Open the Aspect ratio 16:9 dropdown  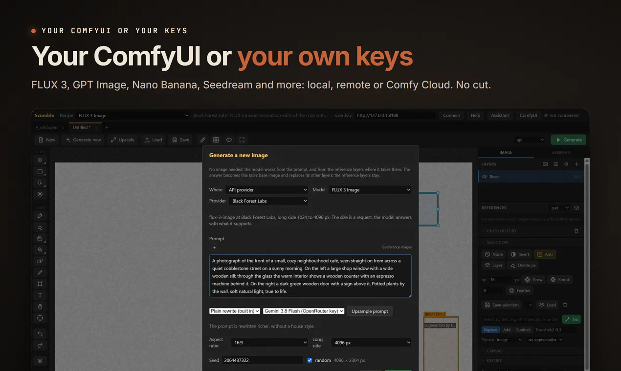pyautogui.click(x=270, y=343)
